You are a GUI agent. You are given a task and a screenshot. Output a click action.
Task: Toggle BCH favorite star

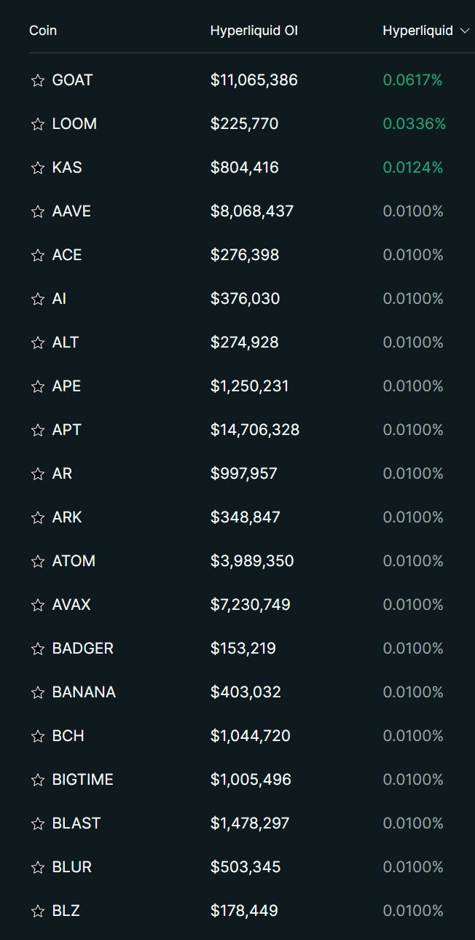pyautogui.click(x=38, y=736)
